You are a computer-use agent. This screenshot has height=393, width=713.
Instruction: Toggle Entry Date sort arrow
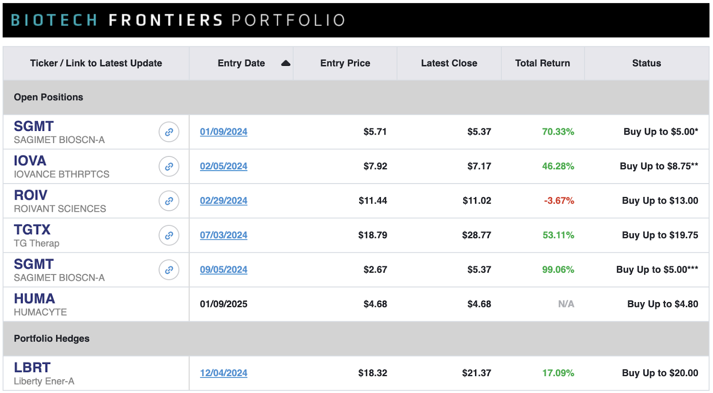tap(286, 63)
